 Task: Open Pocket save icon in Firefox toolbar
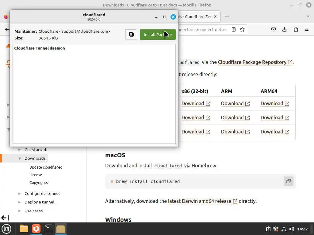273,30
